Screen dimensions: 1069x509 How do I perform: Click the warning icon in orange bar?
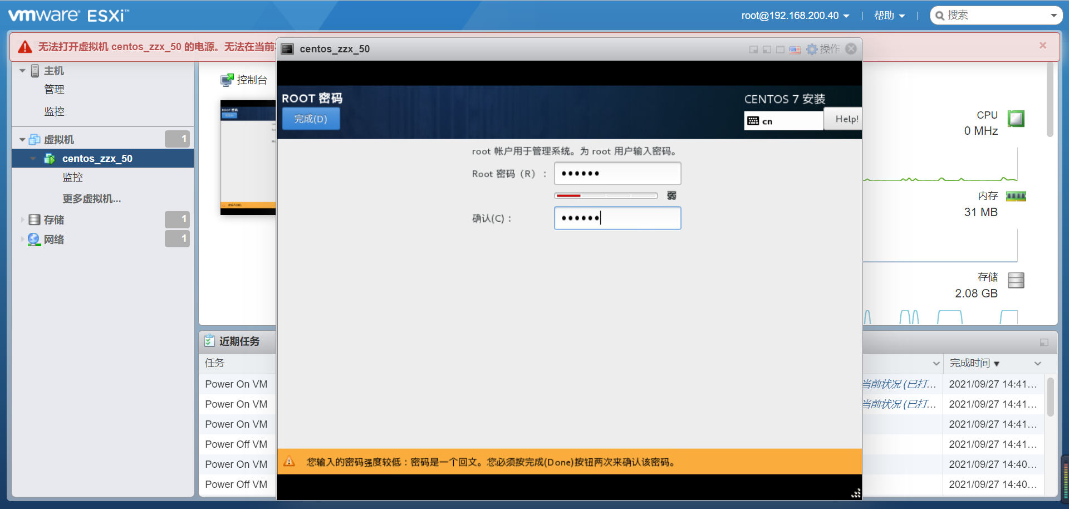pos(290,462)
